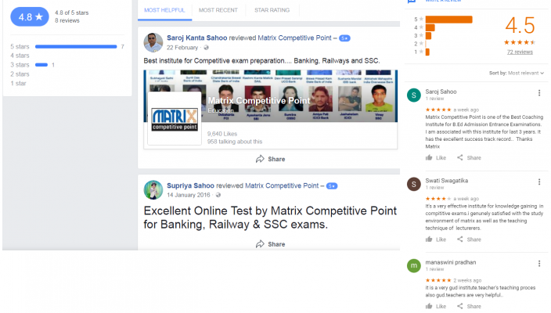Screen dimensions: 551x313
Task: Filter Facebook reviews by 5 stars bar
Action: tap(76, 46)
